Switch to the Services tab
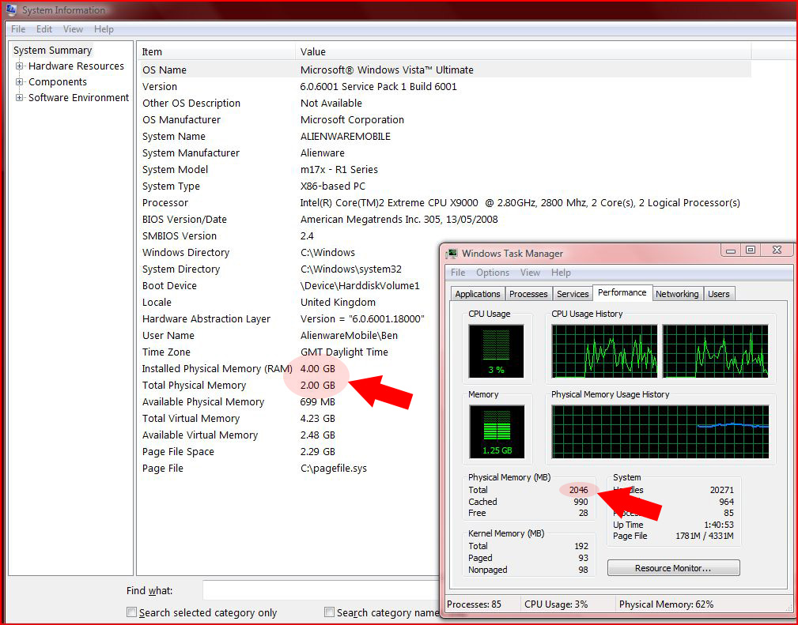Image resolution: width=798 pixels, height=625 pixels. tap(573, 294)
